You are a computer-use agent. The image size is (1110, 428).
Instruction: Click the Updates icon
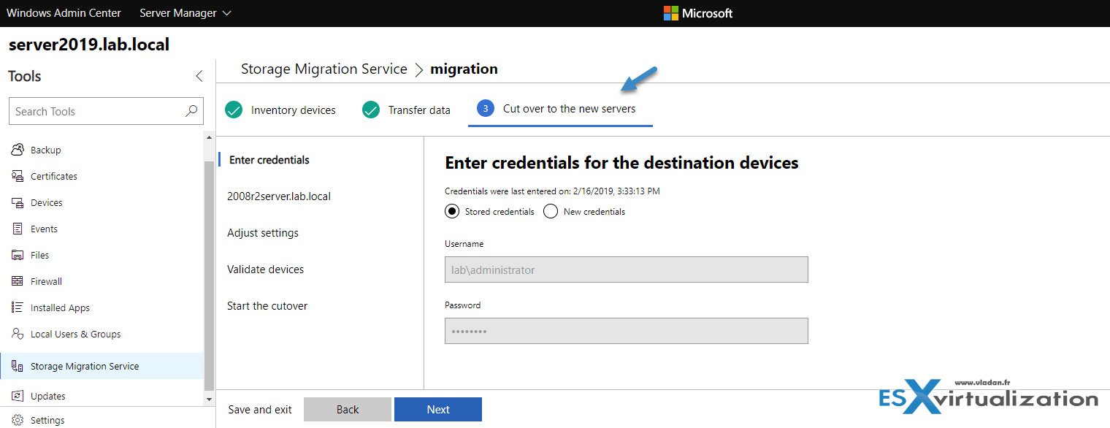[x=18, y=396]
